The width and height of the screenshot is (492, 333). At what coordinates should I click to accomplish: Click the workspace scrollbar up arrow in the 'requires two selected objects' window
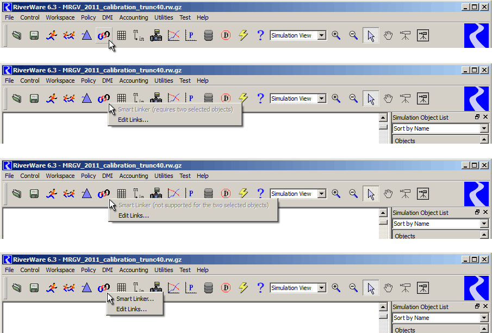[383, 118]
